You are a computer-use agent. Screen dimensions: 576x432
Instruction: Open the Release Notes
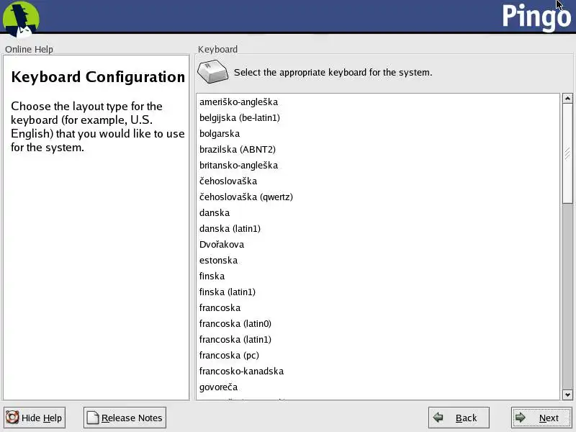(125, 418)
